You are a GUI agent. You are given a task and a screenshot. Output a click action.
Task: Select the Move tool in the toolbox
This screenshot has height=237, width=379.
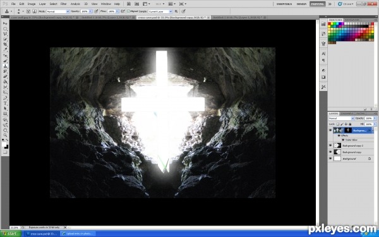click(x=5, y=23)
